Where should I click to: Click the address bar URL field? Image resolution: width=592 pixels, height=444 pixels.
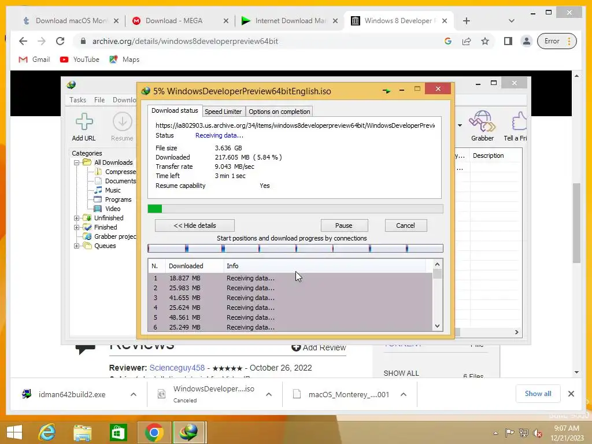coord(260,41)
